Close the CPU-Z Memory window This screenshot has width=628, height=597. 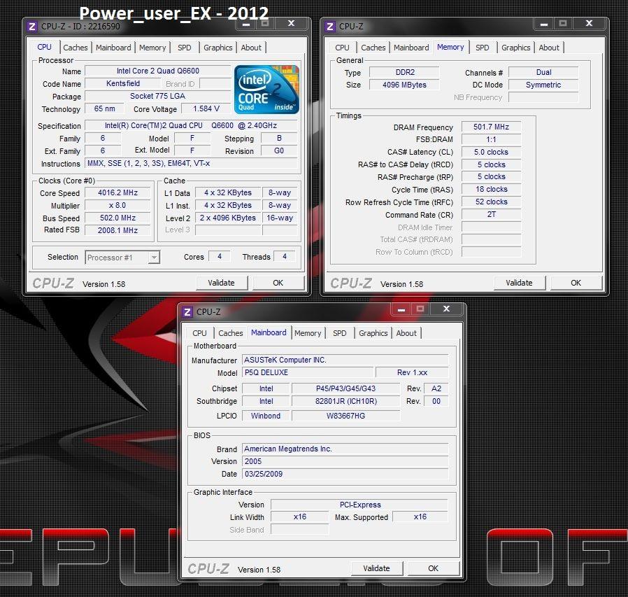click(589, 24)
